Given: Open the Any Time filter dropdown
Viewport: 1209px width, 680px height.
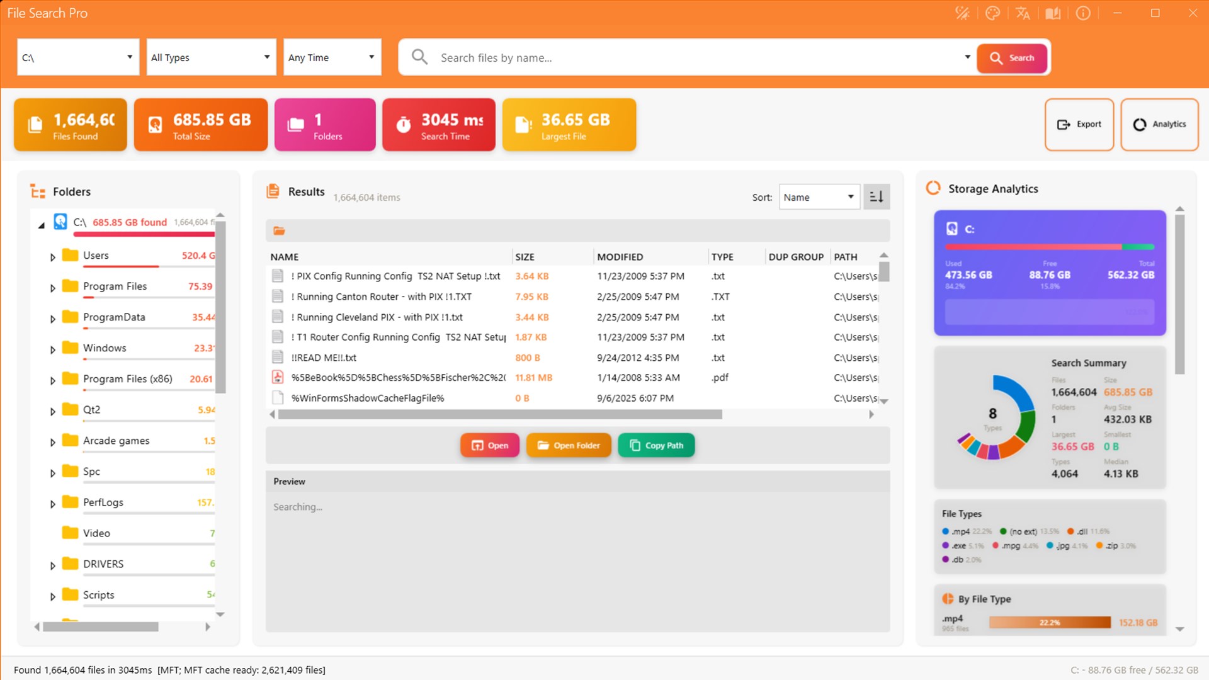Looking at the screenshot, I should (332, 57).
